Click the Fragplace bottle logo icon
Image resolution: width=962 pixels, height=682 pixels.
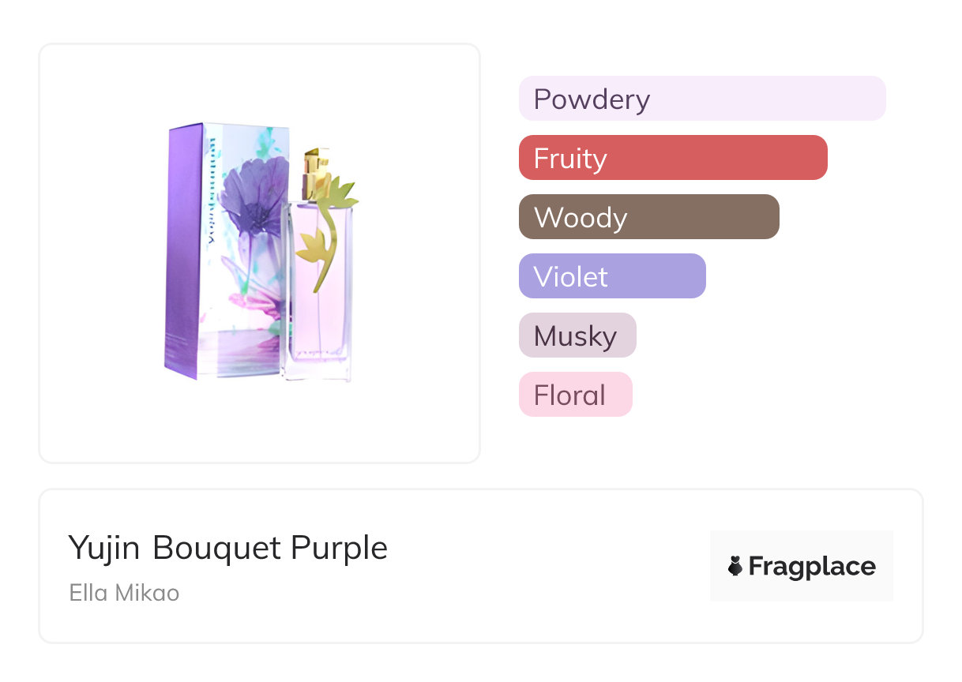(x=735, y=566)
